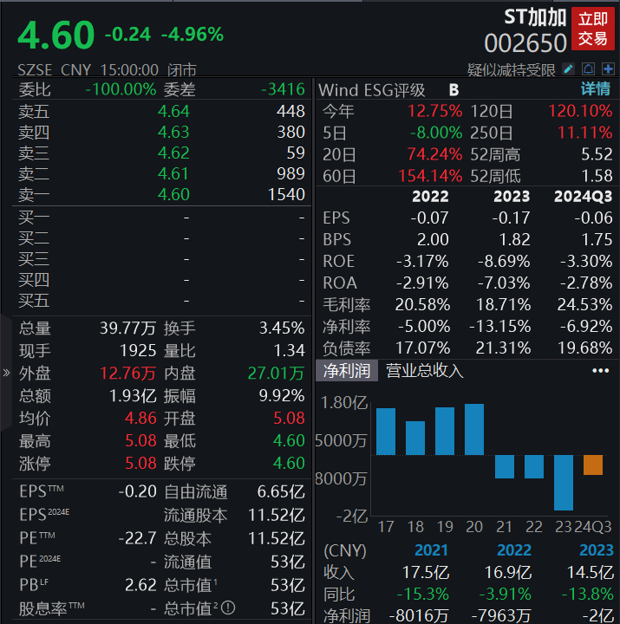
Task: Click the 52周高 value 5.52
Action: click(597, 154)
